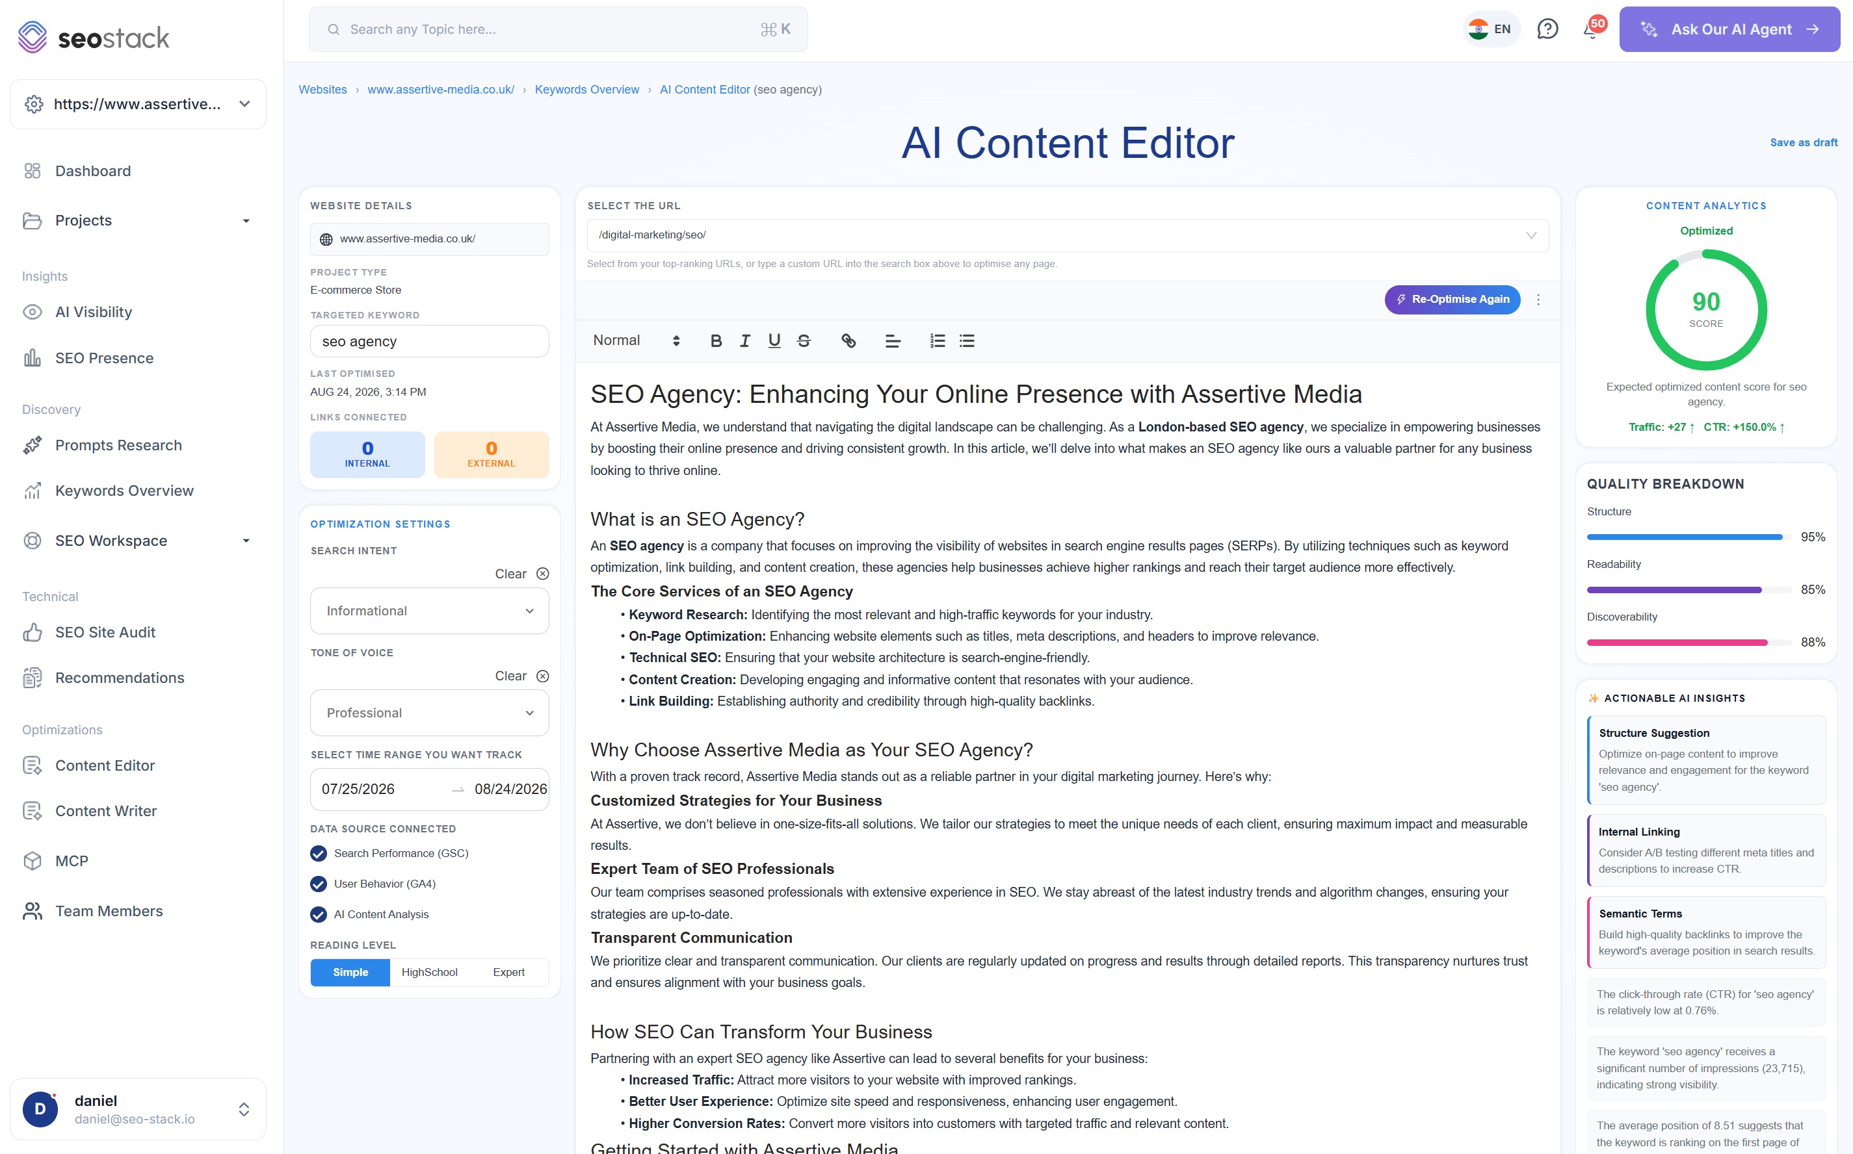Open SEO Site Audit in the sidebar

pos(105,632)
